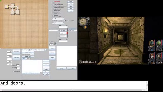Click the Freeze button
Viewport: 163px width, 92px height.
(x=46, y=61)
